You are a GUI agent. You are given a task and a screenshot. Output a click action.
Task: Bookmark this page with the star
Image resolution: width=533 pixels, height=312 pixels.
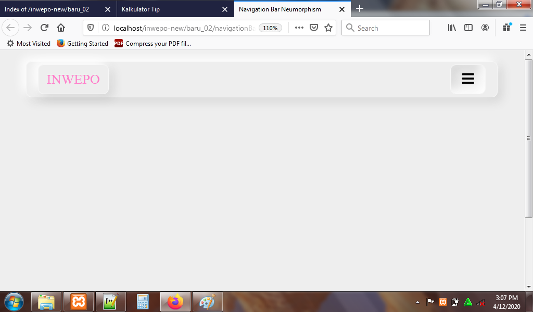pyautogui.click(x=328, y=28)
